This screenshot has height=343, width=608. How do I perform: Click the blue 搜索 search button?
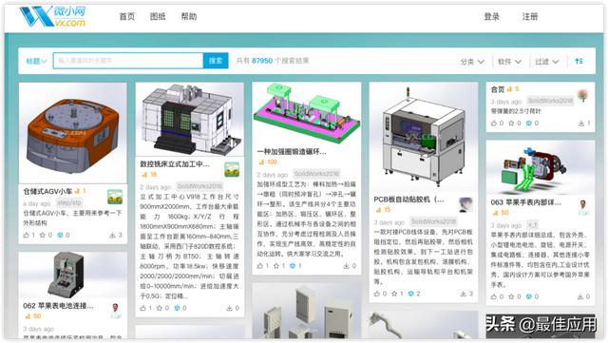(216, 61)
